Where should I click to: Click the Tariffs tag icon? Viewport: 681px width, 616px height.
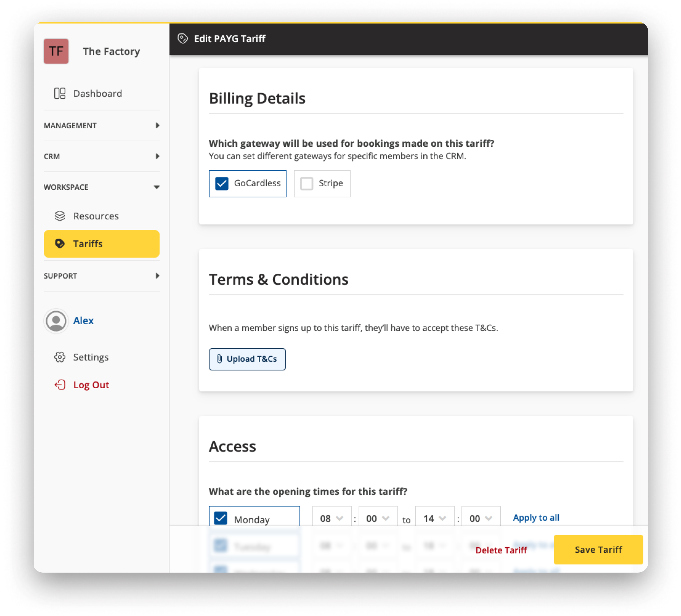coord(60,244)
